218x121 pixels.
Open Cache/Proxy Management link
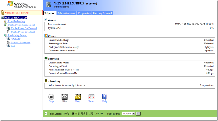21,25
